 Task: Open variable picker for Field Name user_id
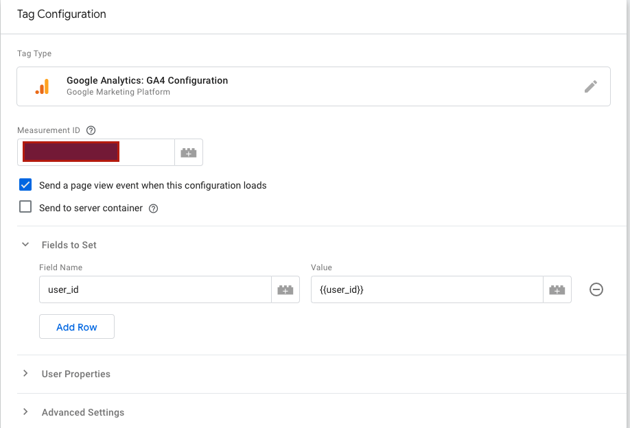click(285, 289)
